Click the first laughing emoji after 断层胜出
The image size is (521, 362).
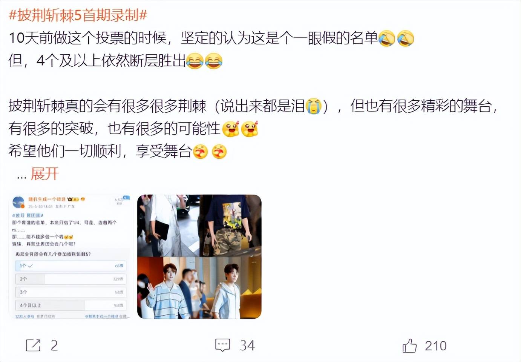tap(195, 61)
